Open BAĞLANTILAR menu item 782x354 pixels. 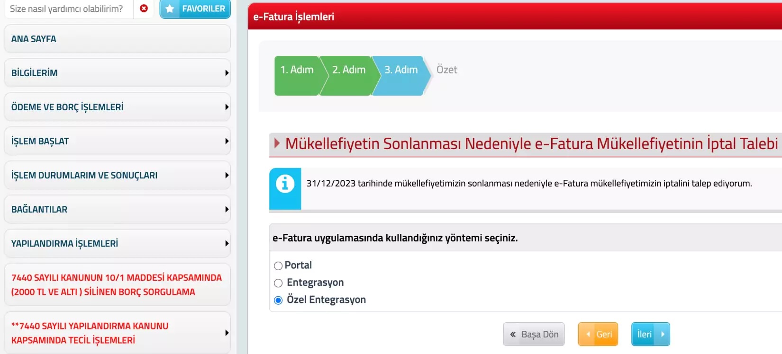117,209
